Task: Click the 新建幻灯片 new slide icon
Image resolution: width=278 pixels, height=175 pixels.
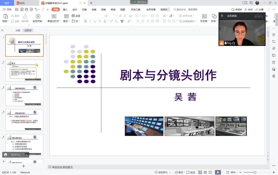Action: point(54,16)
